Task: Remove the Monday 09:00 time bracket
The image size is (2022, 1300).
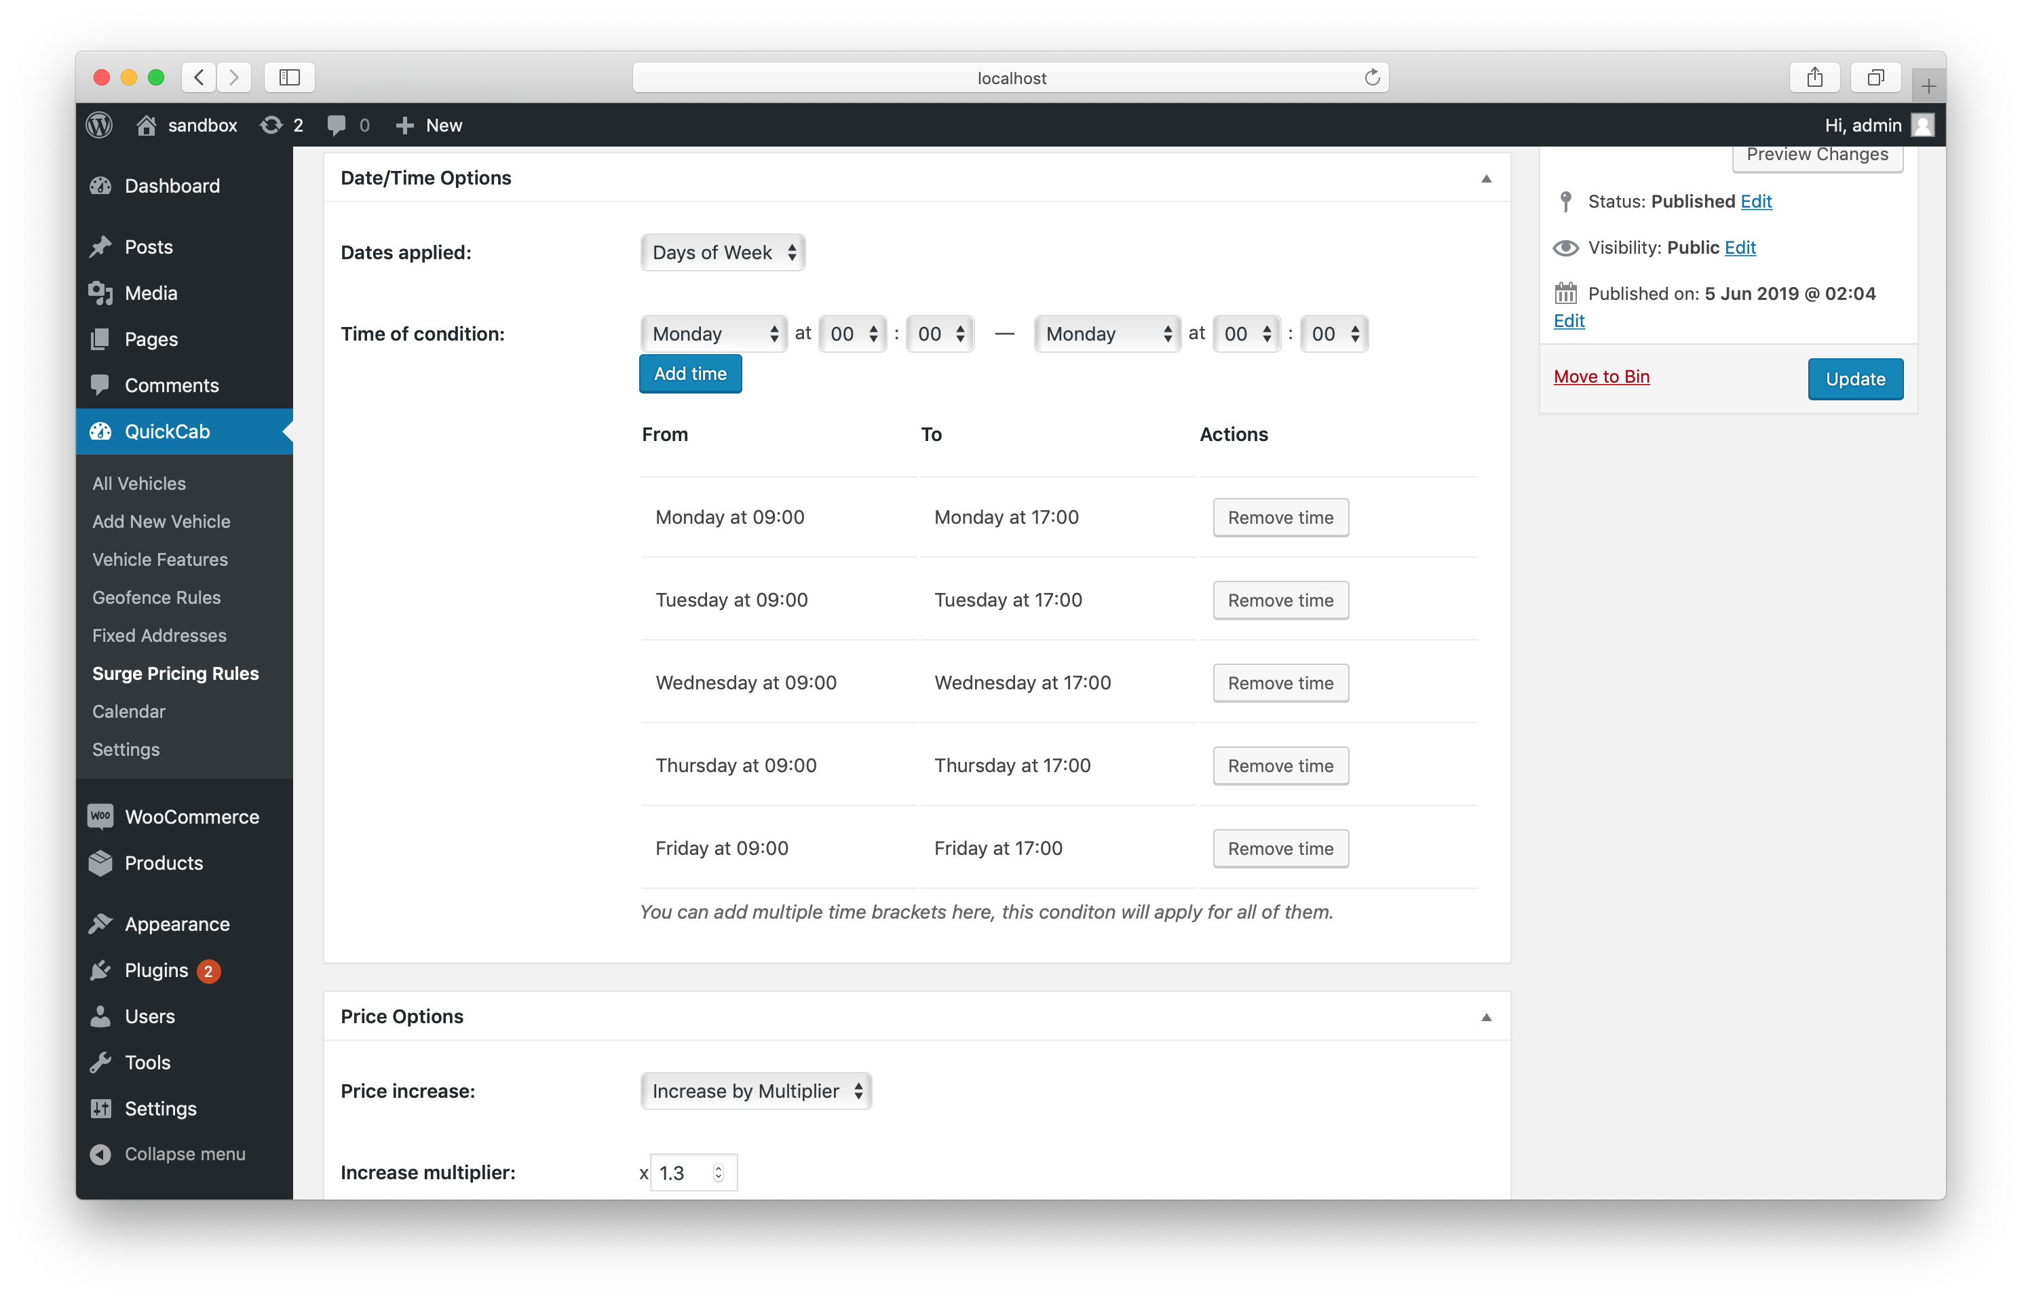Action: click(x=1280, y=518)
